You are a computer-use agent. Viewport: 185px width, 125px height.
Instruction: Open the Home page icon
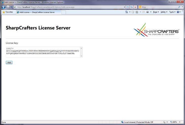127,12
